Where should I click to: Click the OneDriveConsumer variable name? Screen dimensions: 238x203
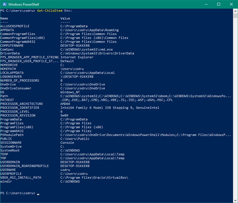click(16, 88)
